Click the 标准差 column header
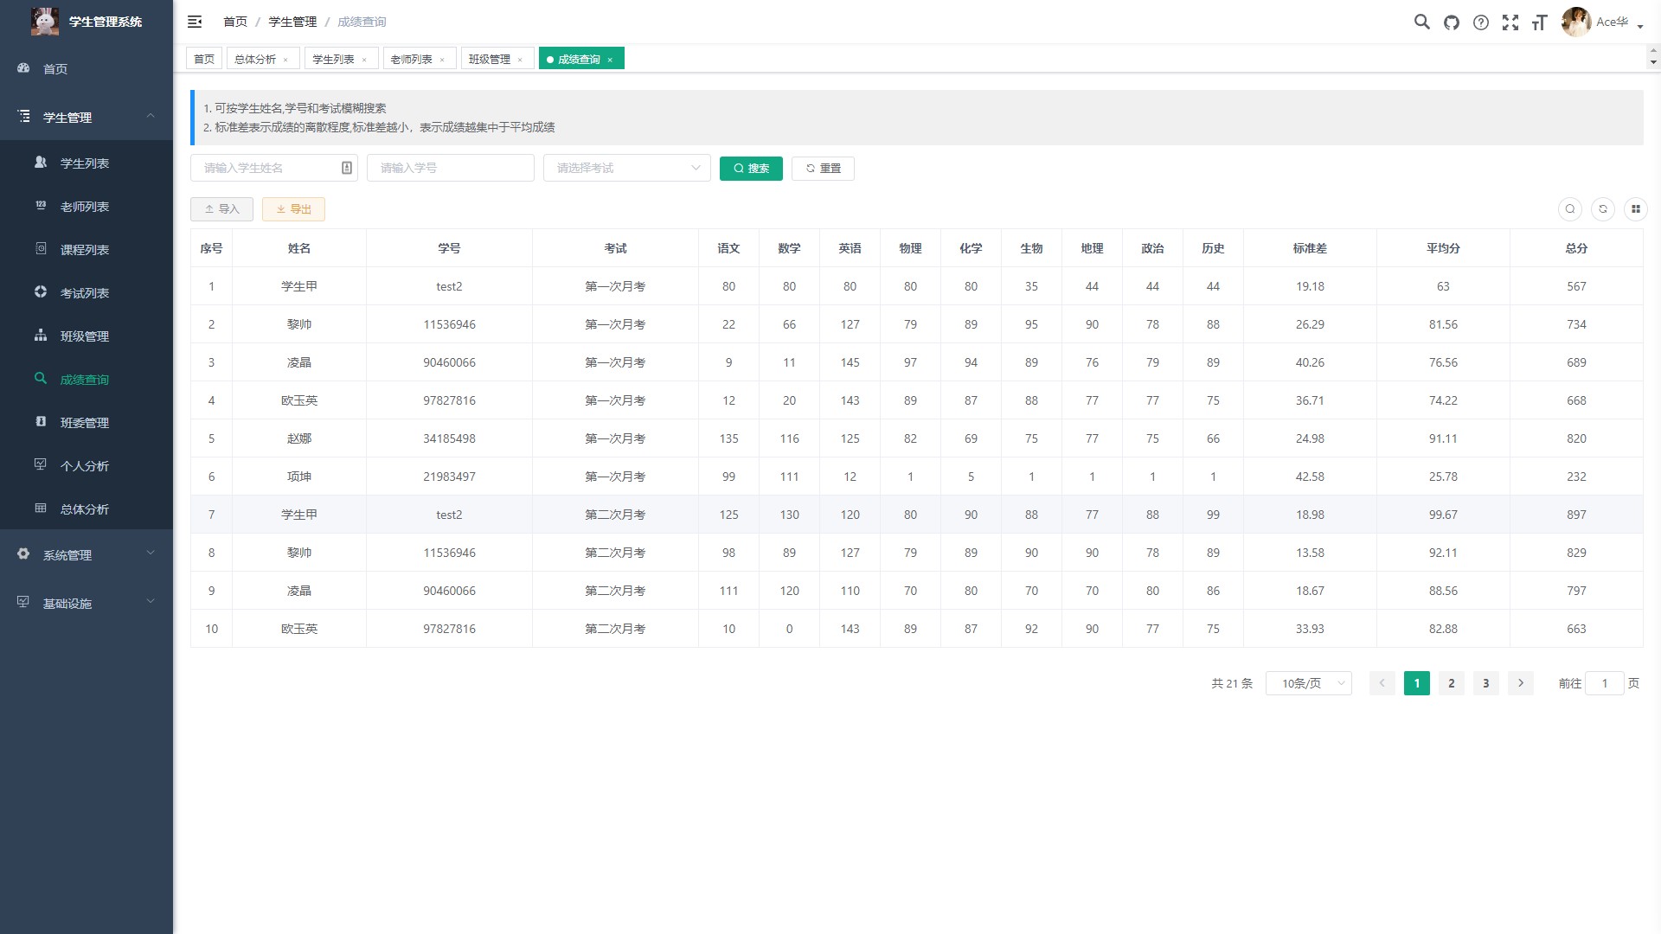 [x=1310, y=248]
